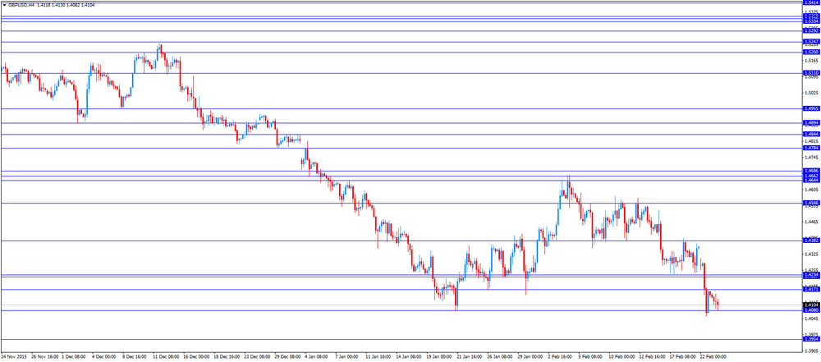The image size is (821, 362).
Task: Click the 1.4465 price scale value
Action: point(810,222)
